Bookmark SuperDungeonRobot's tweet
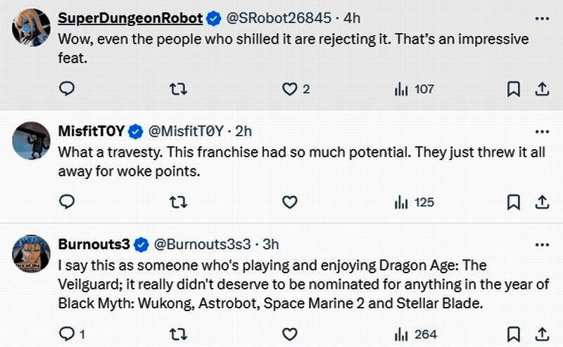This screenshot has height=347, width=563. tap(514, 89)
